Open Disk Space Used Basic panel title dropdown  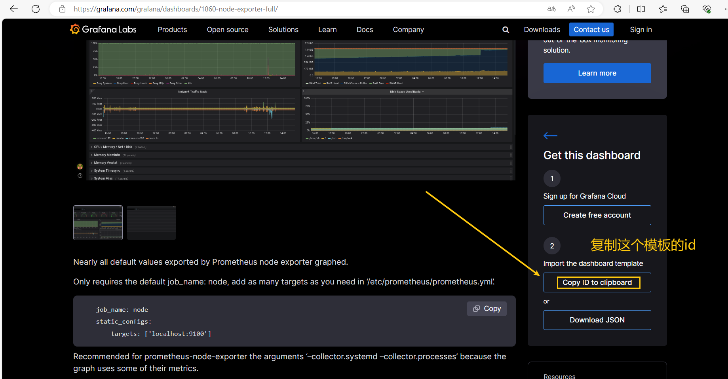coord(407,91)
